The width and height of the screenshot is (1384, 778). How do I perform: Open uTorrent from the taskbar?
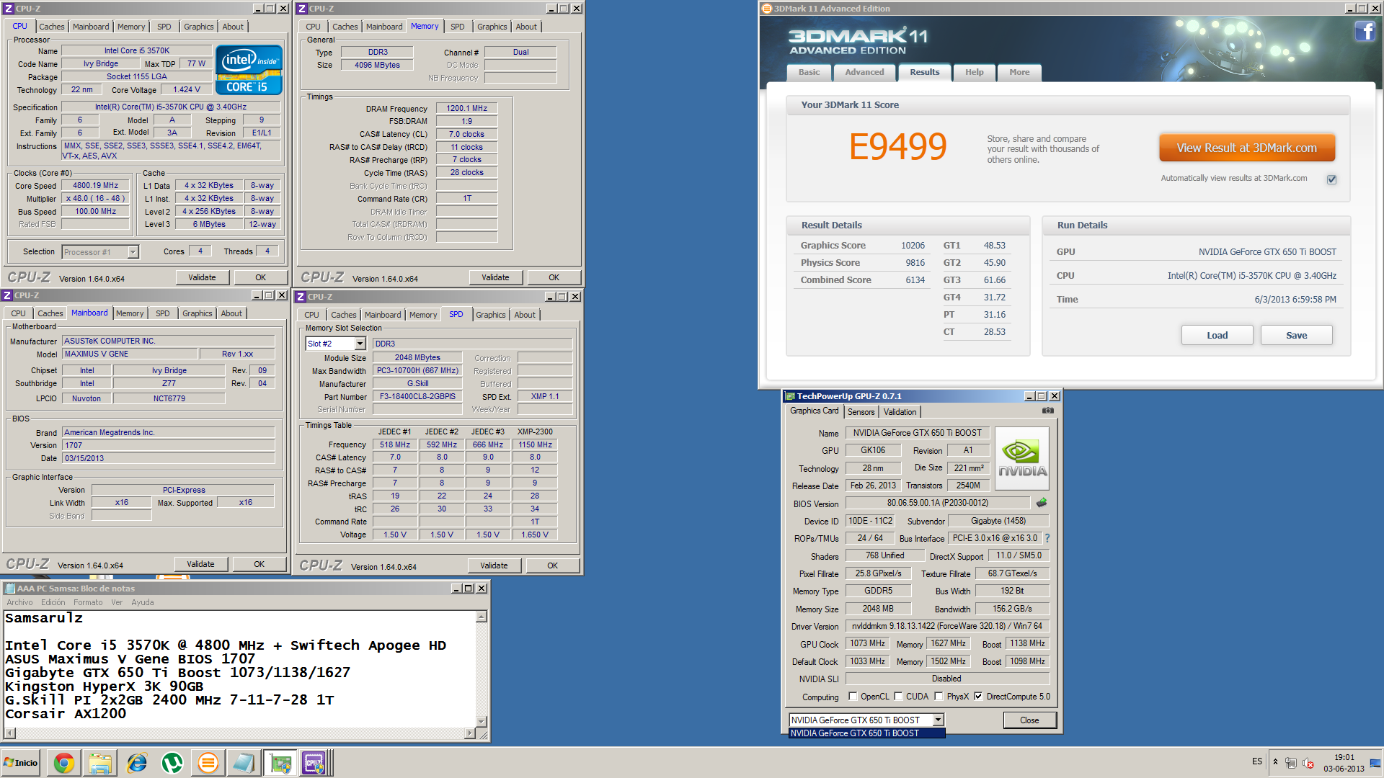click(x=172, y=763)
